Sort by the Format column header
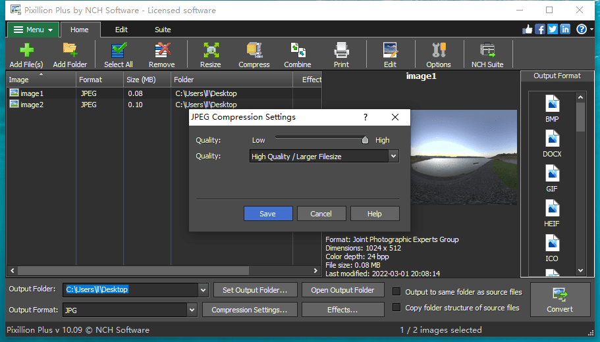Viewport: 600px width, 342px height. [99, 80]
